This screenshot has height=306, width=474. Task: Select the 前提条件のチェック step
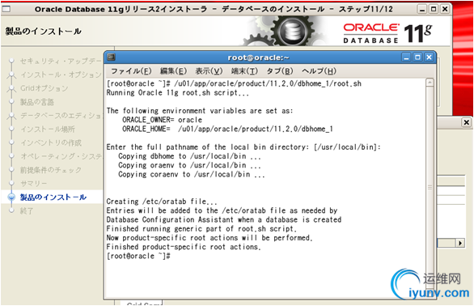pos(51,170)
